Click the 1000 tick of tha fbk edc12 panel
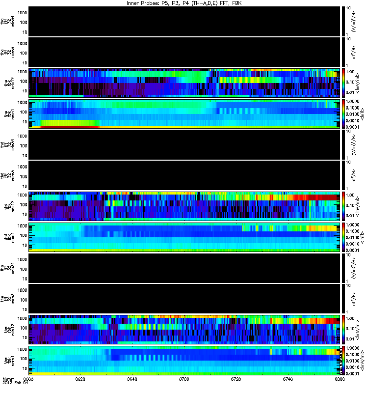Screen dimensions: 368x393 (22, 72)
